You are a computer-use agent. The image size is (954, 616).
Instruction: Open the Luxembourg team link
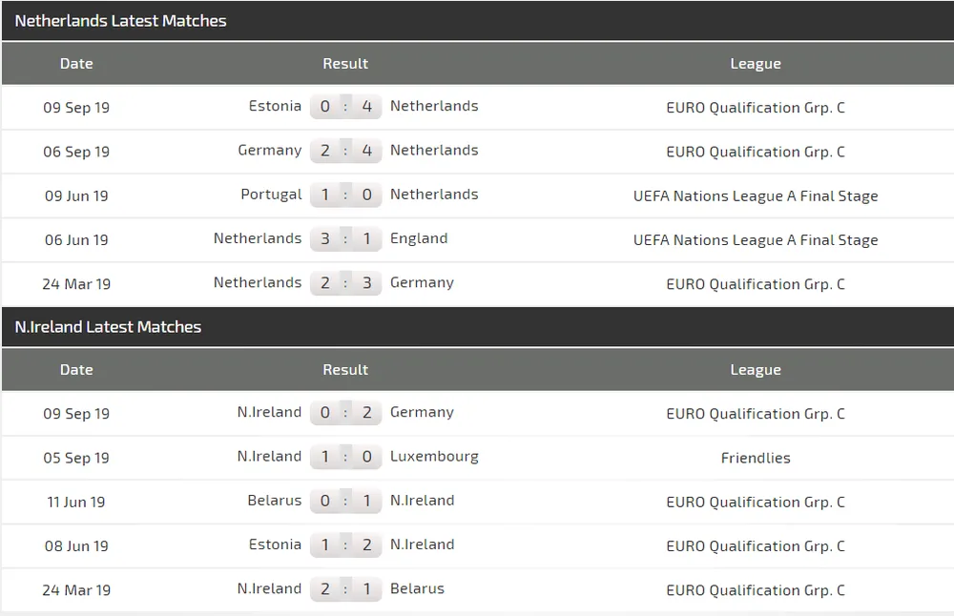(x=434, y=457)
